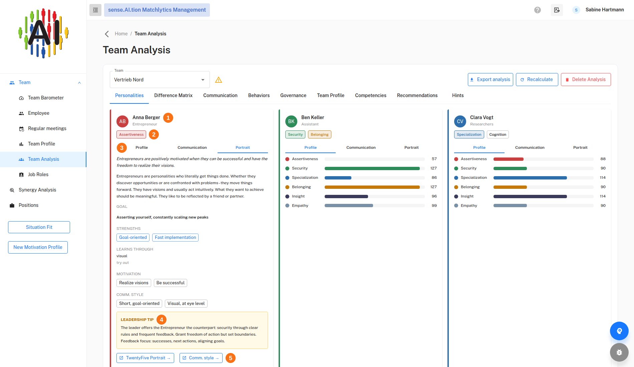This screenshot has width=634, height=367.
Task: Click Clara Vogt's Specialization progress bar
Action: (543, 178)
